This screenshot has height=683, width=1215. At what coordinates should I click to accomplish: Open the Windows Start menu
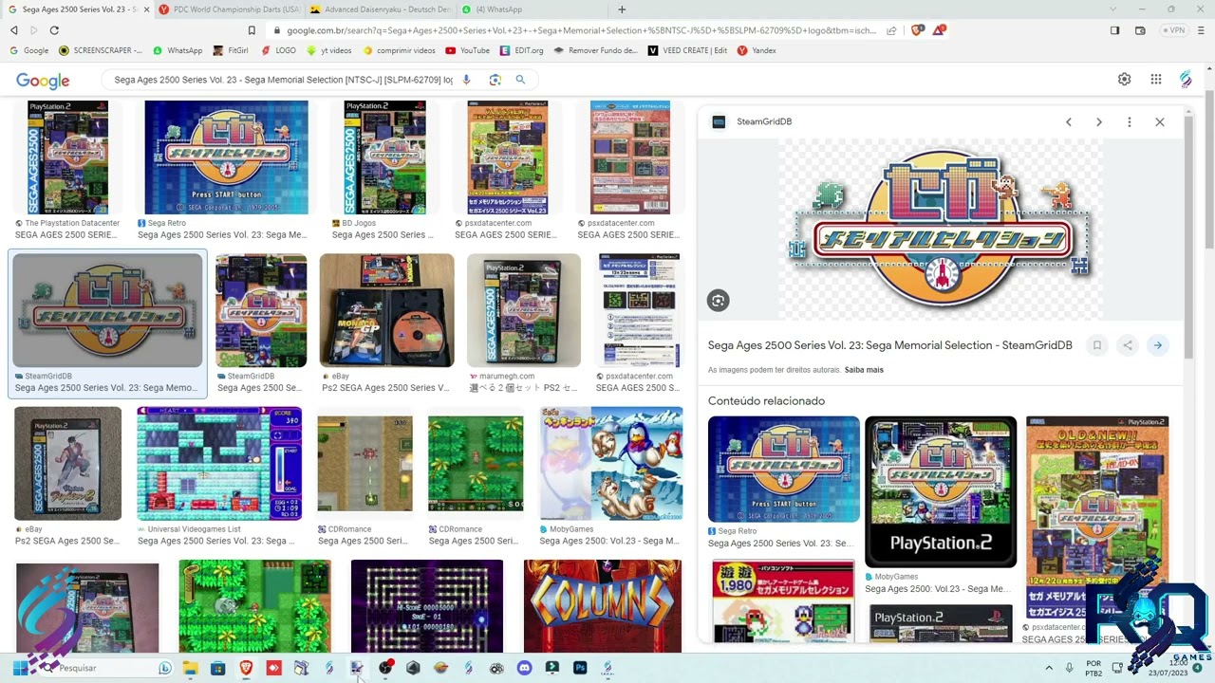pos(20,668)
